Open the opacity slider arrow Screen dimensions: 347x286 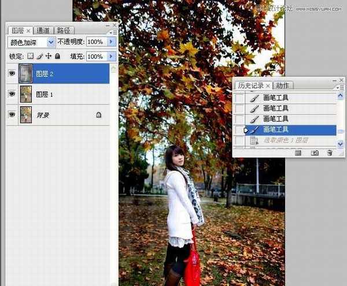(111, 42)
